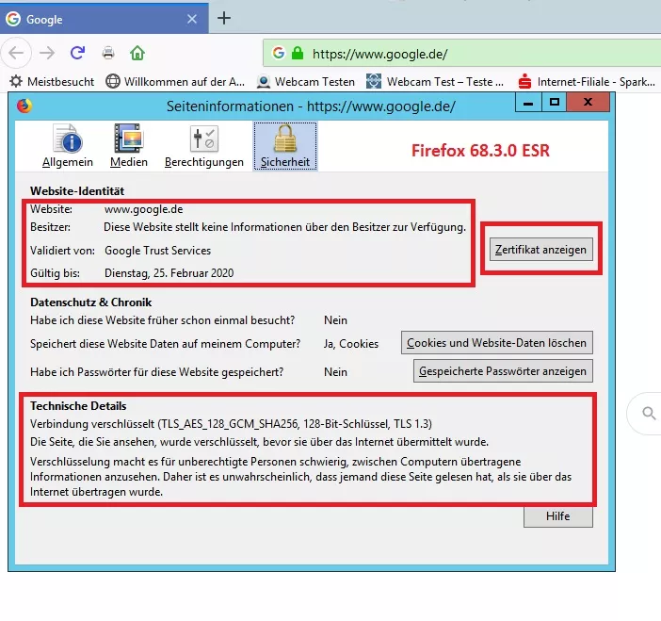This screenshot has height=621, width=661.
Task: Click the browser forward arrow
Action: [x=47, y=53]
